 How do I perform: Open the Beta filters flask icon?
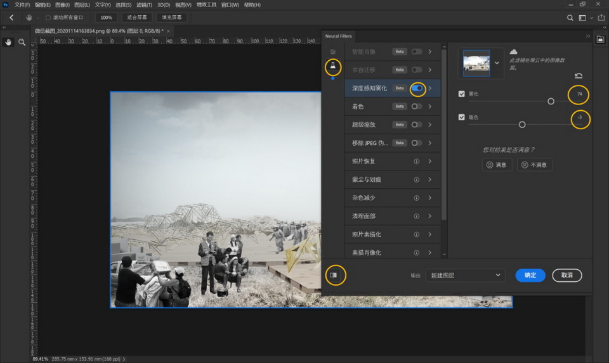tap(333, 67)
